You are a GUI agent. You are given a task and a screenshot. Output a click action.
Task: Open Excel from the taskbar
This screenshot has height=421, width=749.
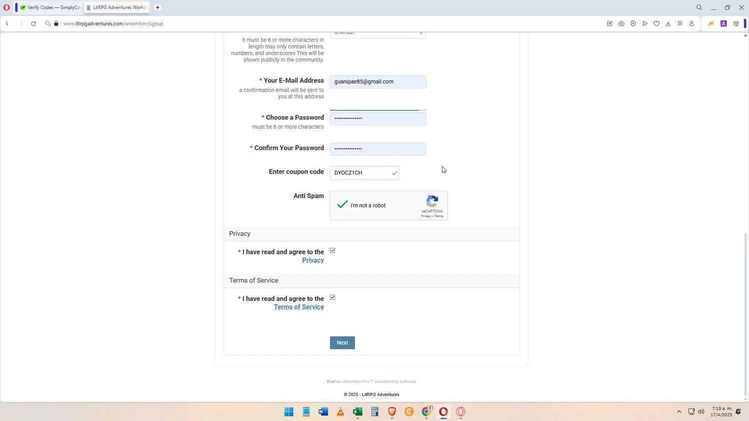point(358,412)
